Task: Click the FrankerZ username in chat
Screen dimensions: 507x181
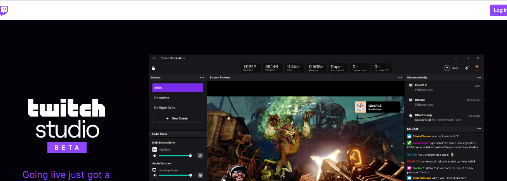Action: click(x=419, y=168)
